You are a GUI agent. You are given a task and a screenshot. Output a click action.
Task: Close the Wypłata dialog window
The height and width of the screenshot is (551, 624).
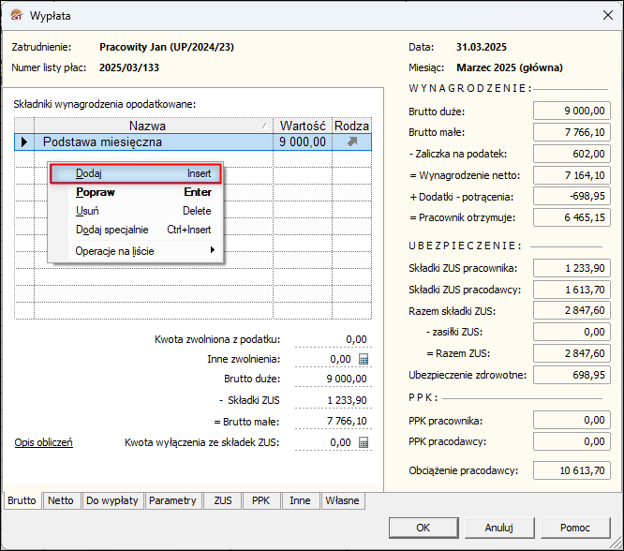pyautogui.click(x=602, y=16)
